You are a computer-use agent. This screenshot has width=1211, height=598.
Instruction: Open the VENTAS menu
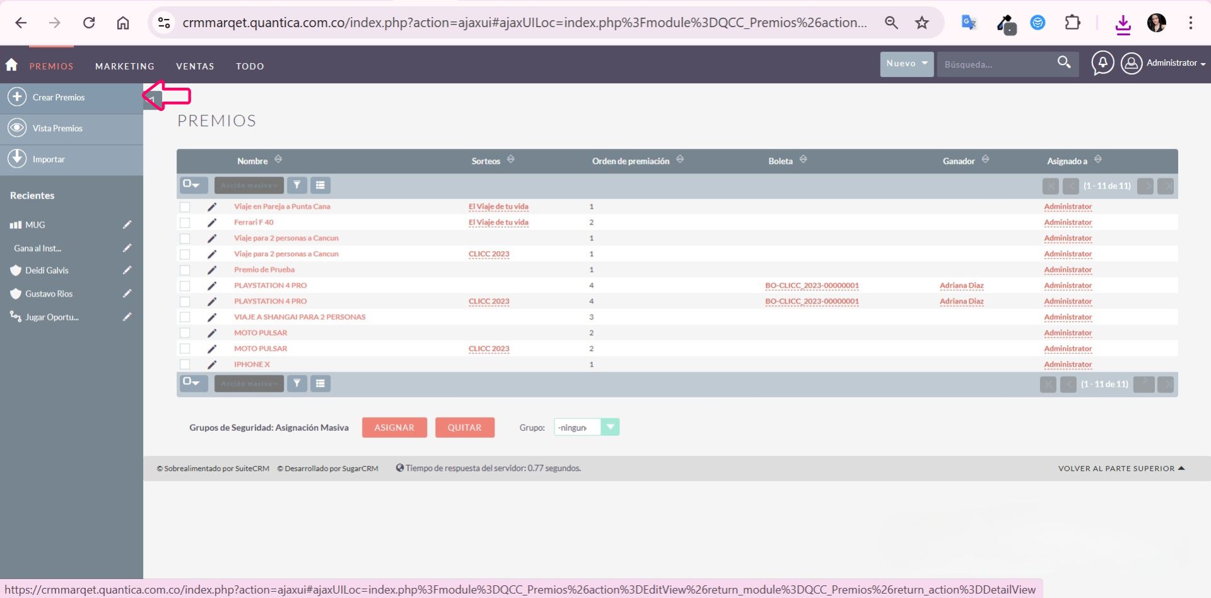[195, 66]
